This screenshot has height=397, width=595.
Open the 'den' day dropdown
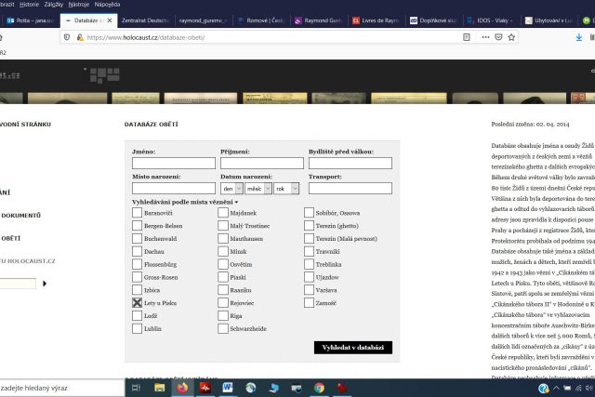coord(231,188)
